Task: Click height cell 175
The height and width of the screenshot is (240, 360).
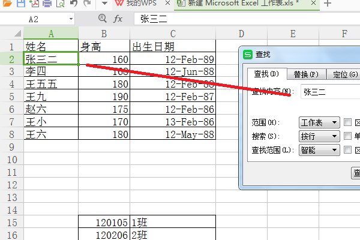Action: pos(104,109)
